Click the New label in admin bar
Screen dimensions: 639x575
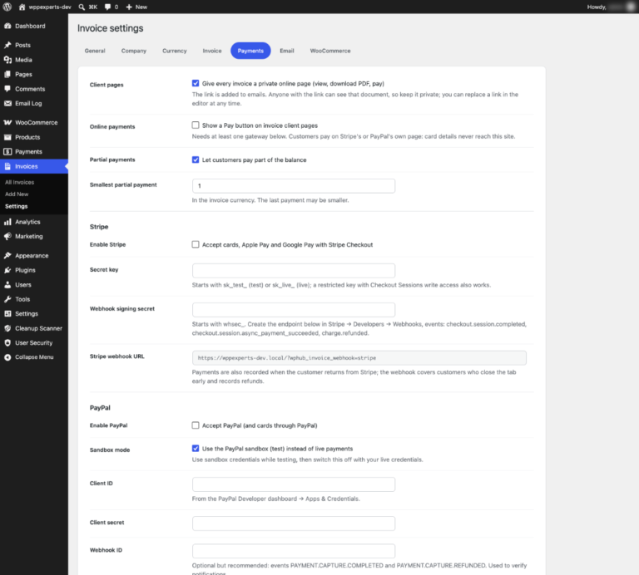point(141,7)
